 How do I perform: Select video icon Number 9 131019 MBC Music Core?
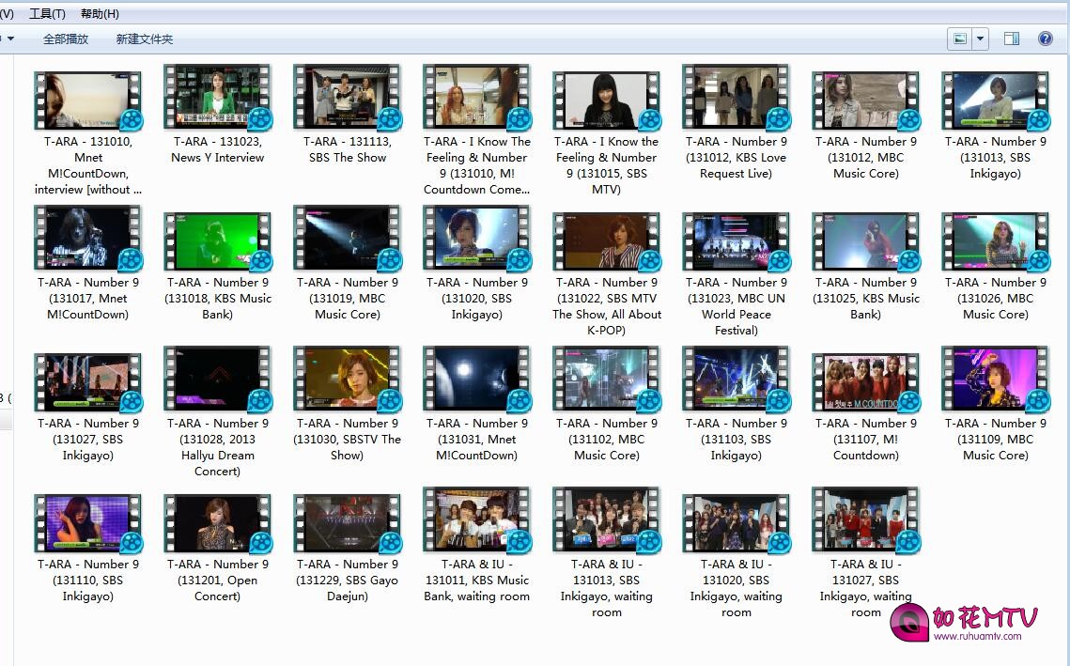[348, 238]
